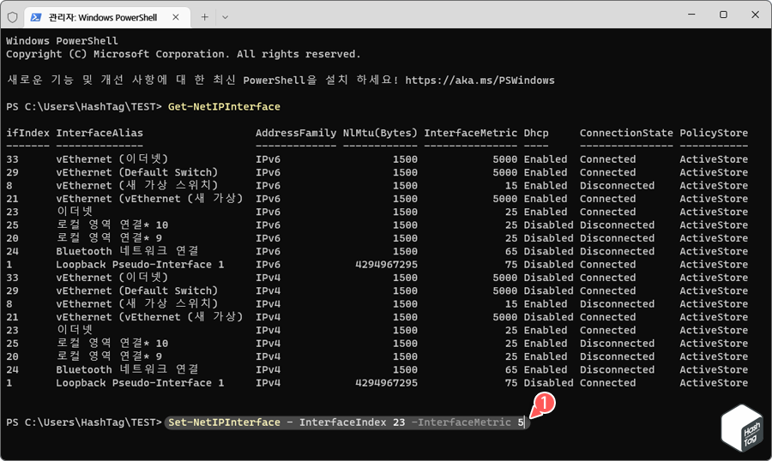Click 'vEthernet (vEthernet (새 가상)' in the IPv4 row

tap(149, 317)
